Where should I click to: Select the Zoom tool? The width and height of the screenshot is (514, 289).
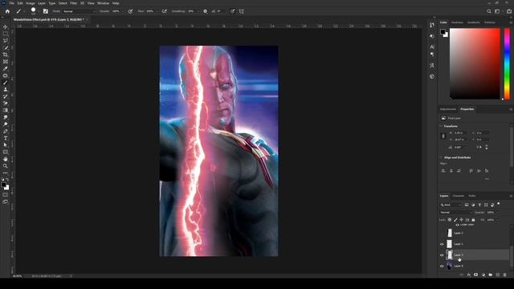6,166
